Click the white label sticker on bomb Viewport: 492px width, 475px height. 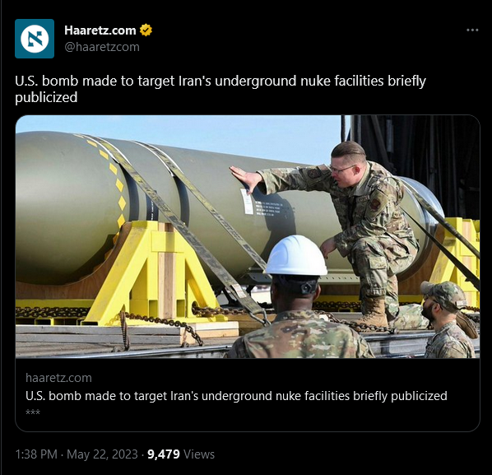click(x=247, y=202)
